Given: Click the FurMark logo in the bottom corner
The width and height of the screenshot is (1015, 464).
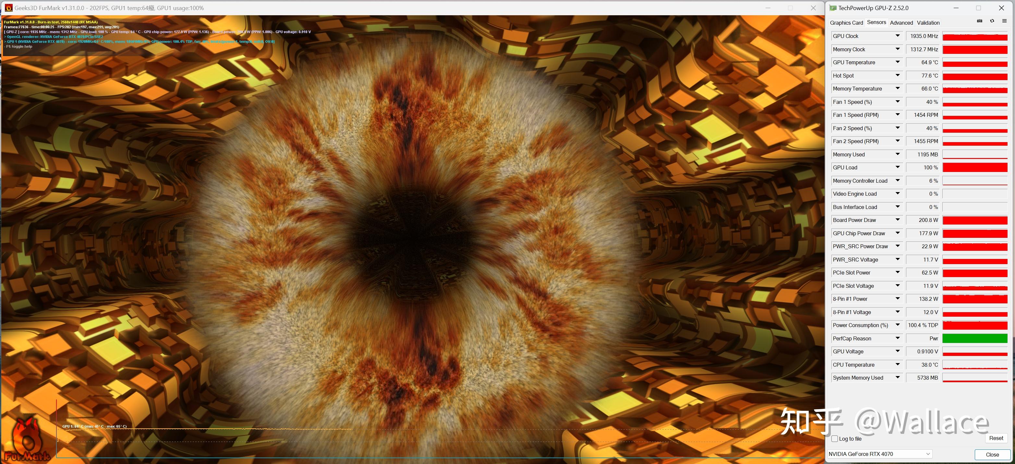Looking at the screenshot, I should 27,441.
